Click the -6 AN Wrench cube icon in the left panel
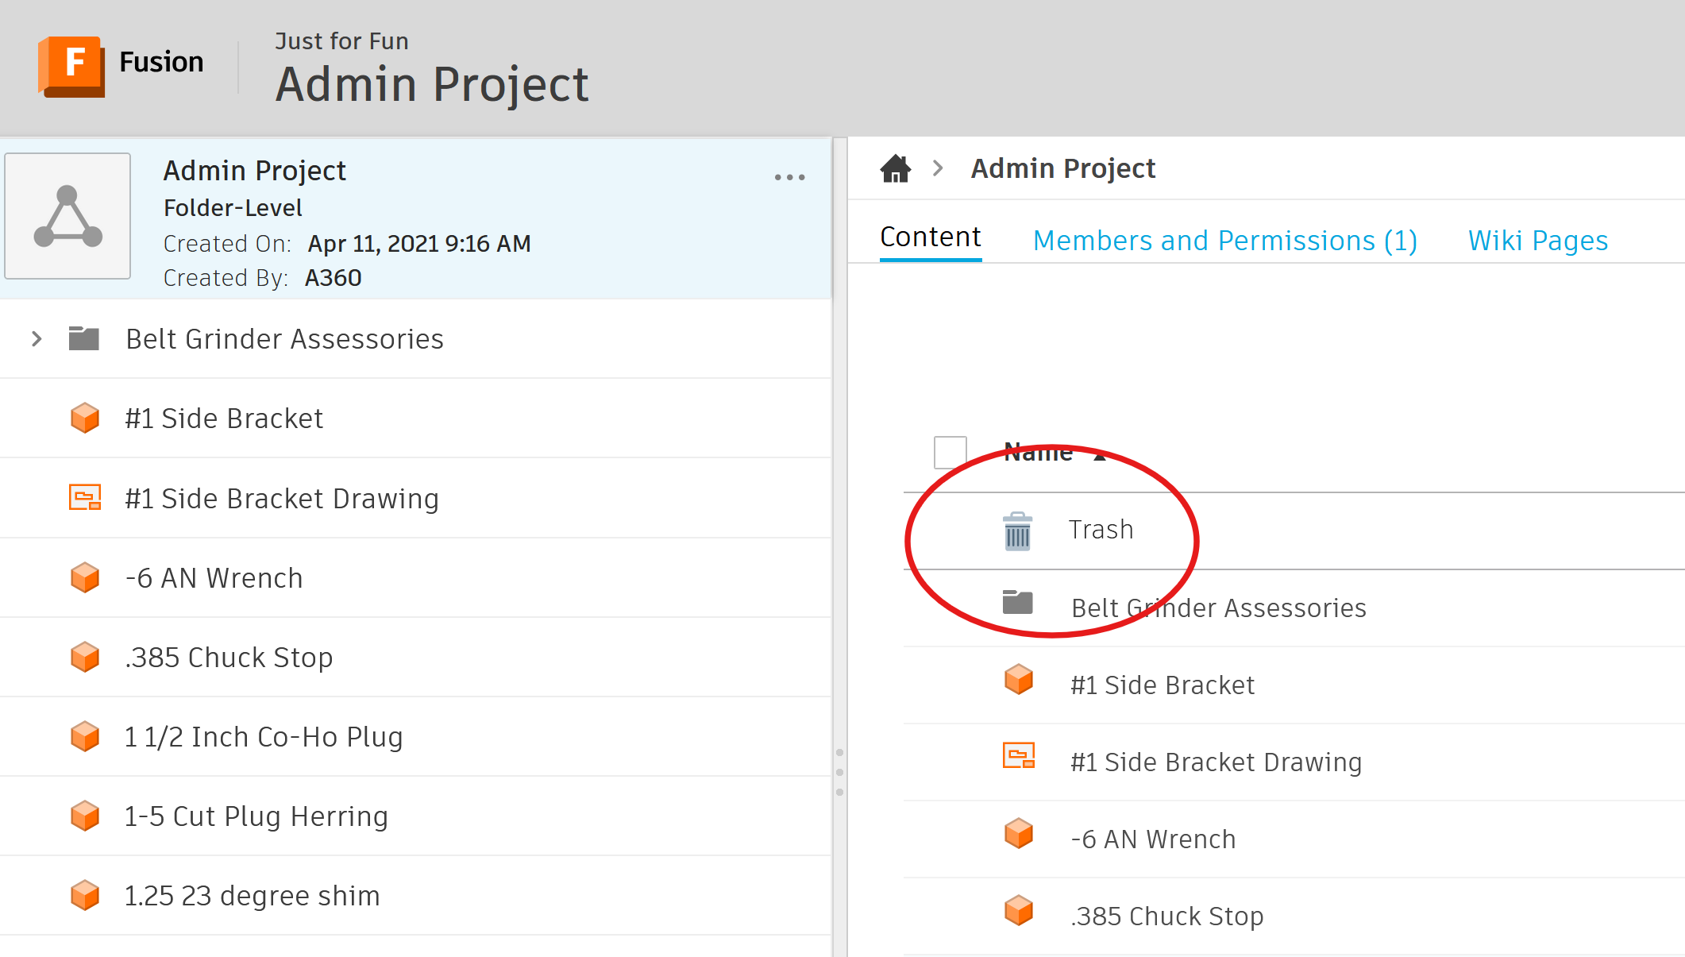Screen dimensions: 1685x957 click(85, 577)
